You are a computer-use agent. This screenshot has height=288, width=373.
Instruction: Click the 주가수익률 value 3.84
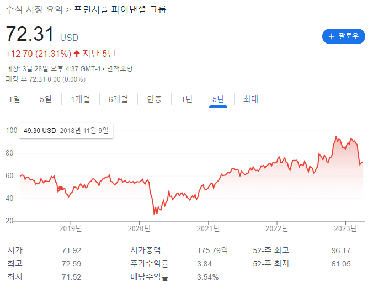[204, 264]
